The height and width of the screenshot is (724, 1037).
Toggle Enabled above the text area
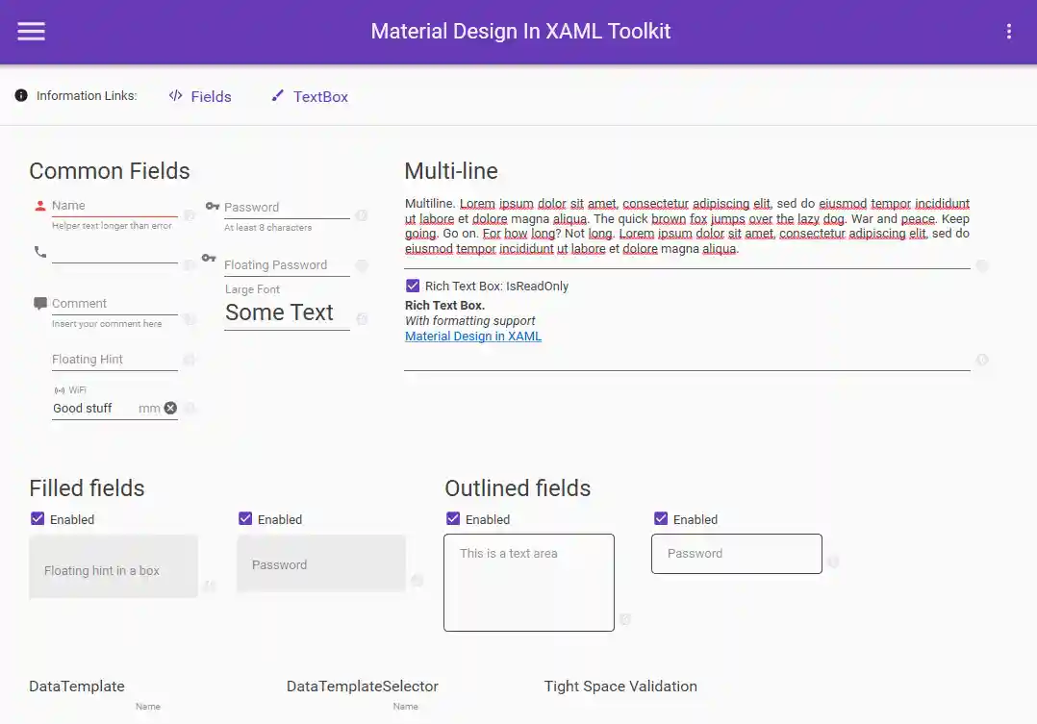(453, 519)
